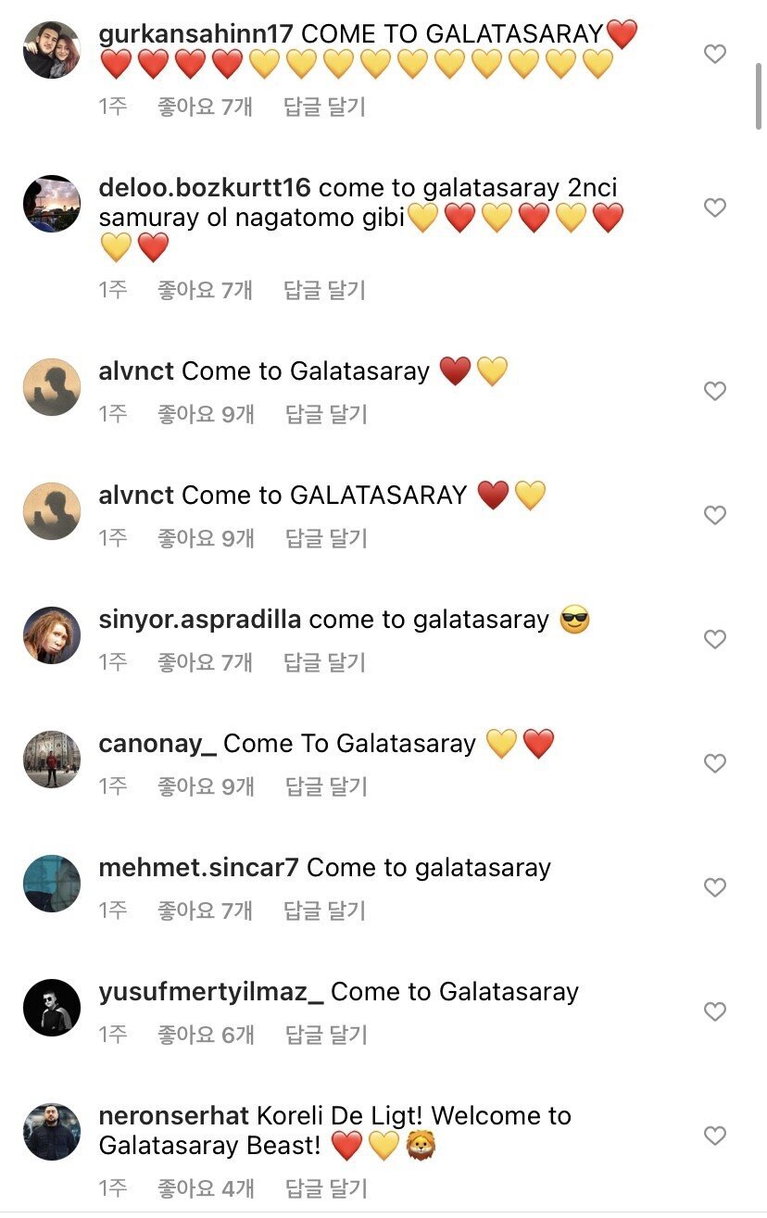
Task: Open gurkansahinn17's profile picture
Action: coord(52,50)
